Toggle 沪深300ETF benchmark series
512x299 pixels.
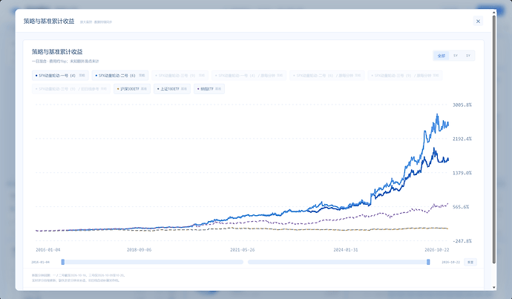(x=132, y=89)
